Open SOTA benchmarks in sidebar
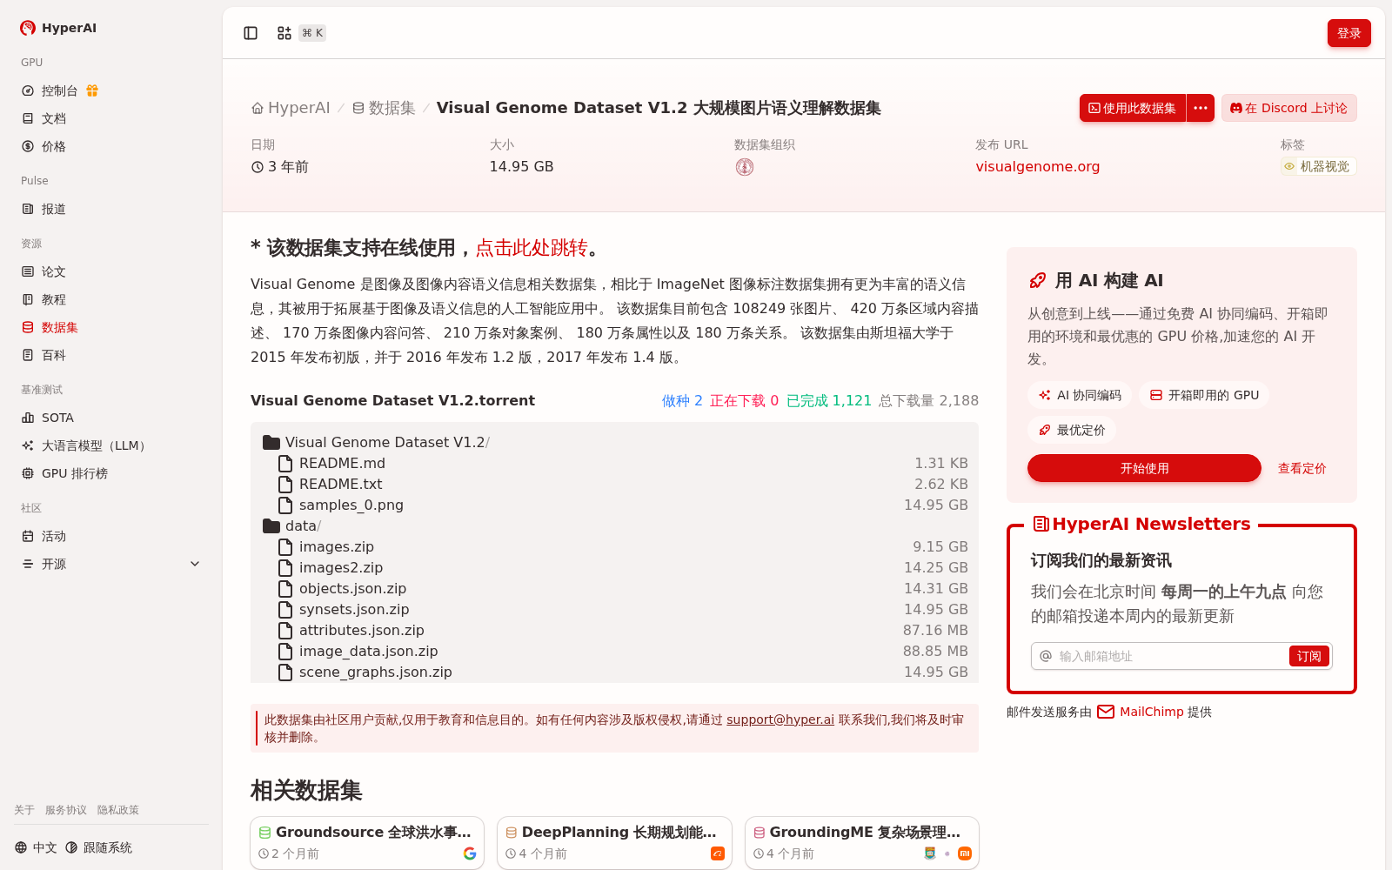 [x=48, y=418]
